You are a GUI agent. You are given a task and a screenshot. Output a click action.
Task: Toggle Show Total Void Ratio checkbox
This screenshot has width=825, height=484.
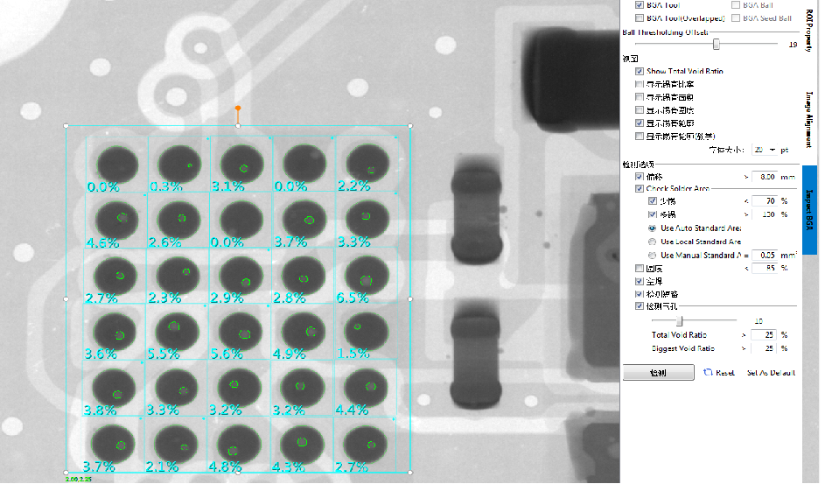tap(640, 71)
